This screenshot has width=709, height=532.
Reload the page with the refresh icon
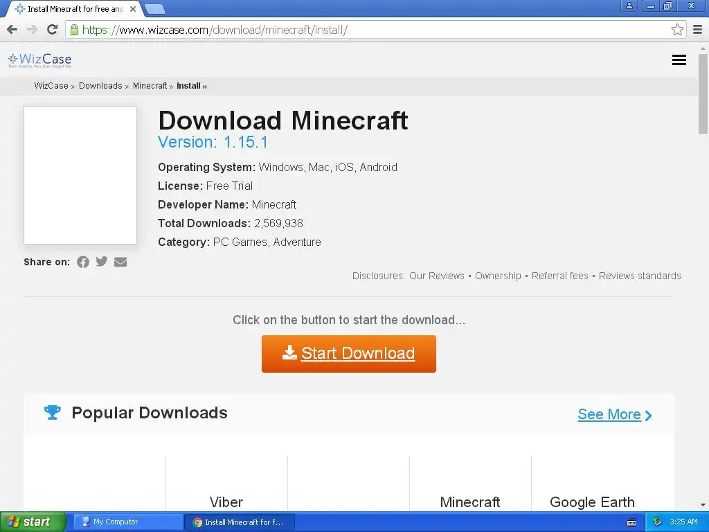tap(53, 30)
